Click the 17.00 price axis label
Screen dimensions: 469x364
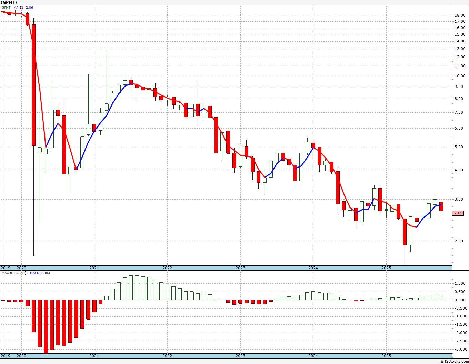coord(460,21)
